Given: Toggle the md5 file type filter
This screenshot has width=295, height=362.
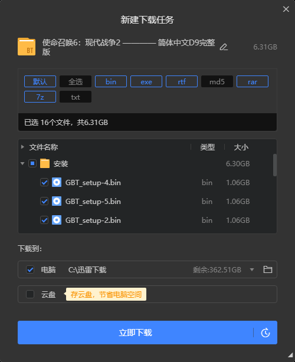Looking at the screenshot, I should click(x=217, y=81).
